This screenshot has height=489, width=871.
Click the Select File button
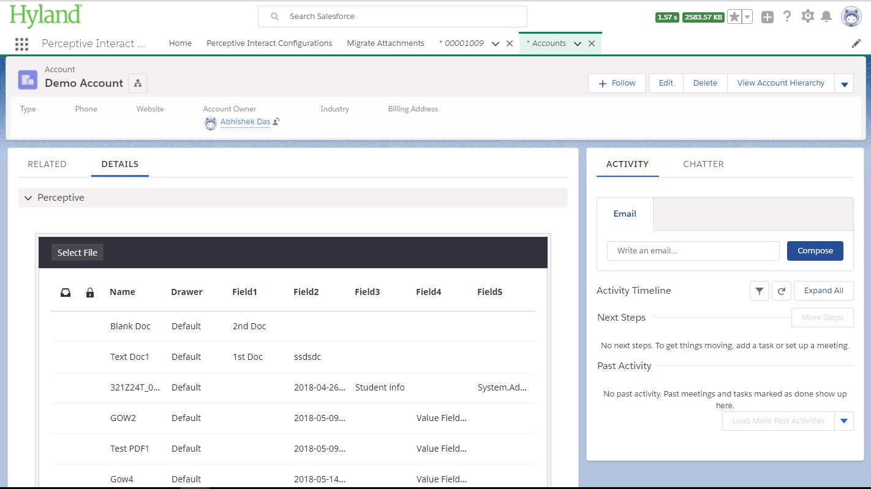(x=77, y=253)
